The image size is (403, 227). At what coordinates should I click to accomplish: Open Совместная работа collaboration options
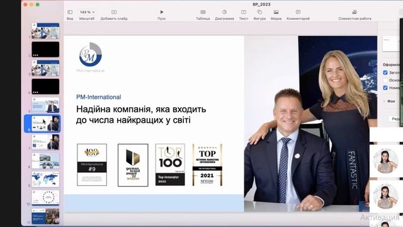coord(355,15)
